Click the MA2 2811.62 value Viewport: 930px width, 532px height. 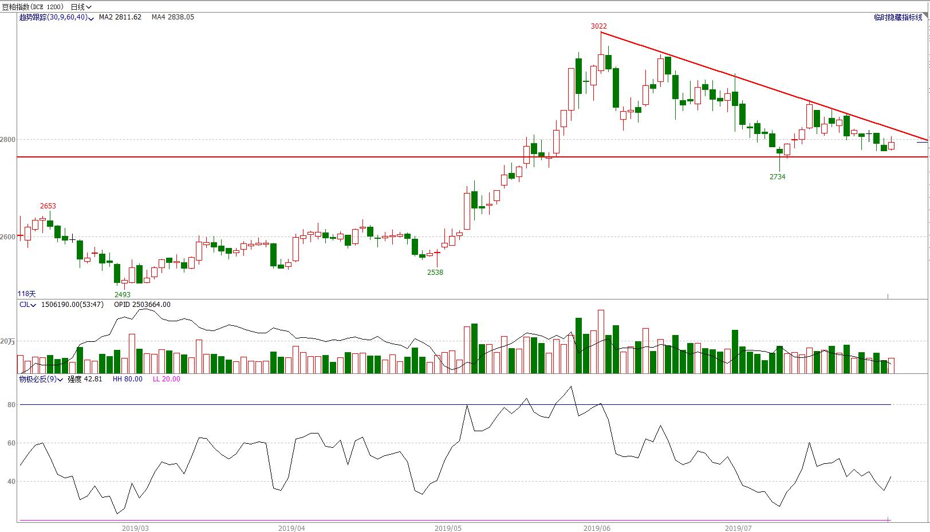[x=120, y=17]
